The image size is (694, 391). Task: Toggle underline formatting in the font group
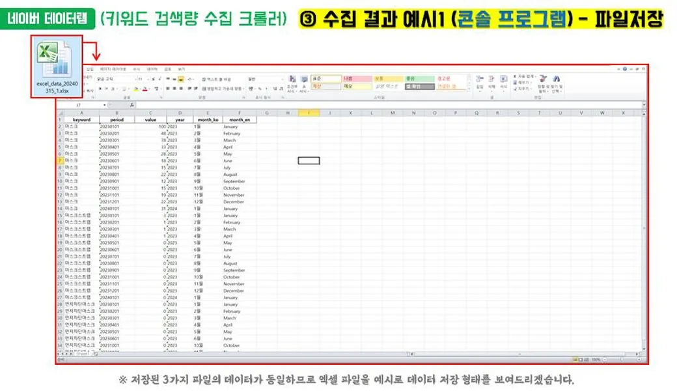[113, 89]
